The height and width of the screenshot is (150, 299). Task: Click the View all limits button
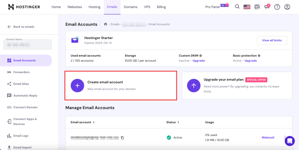(272, 40)
